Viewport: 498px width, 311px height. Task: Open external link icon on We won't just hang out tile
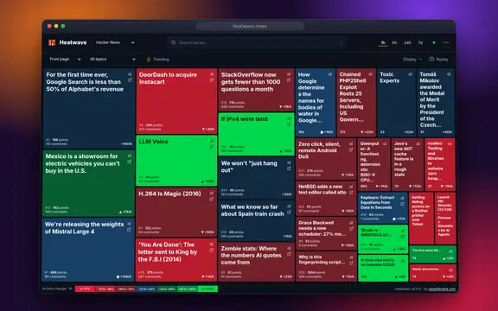pos(289,168)
